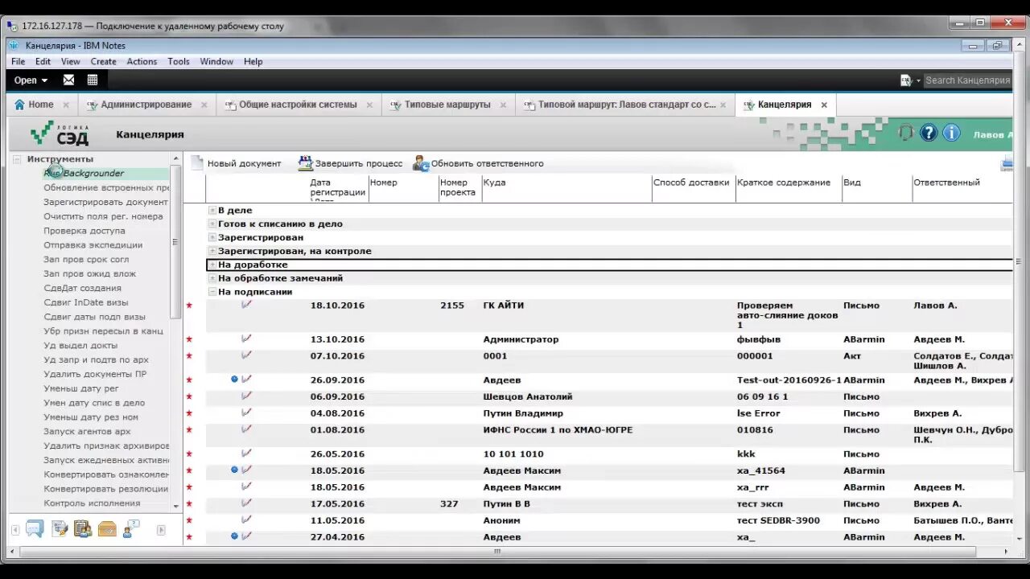The image size is (1030, 579).
Task: Open the question mark help icon
Action: coord(929,133)
